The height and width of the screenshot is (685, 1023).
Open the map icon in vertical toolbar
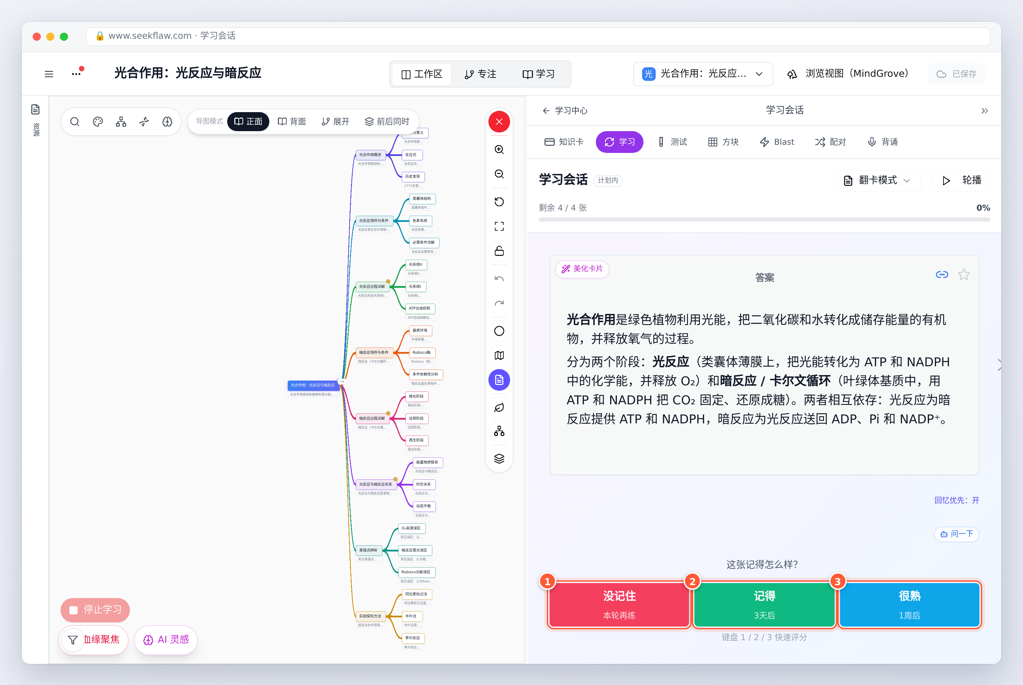(x=499, y=356)
